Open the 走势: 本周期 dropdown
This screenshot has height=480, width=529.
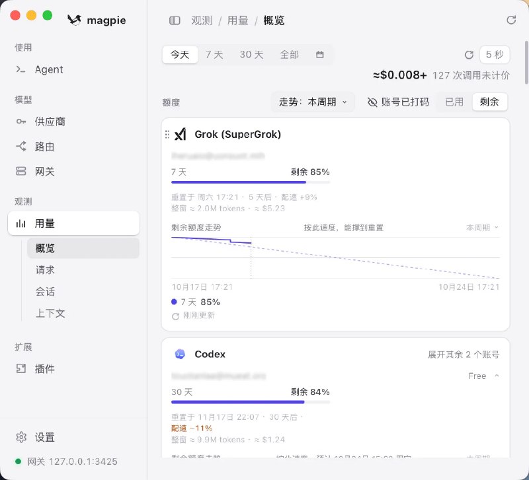tap(313, 102)
